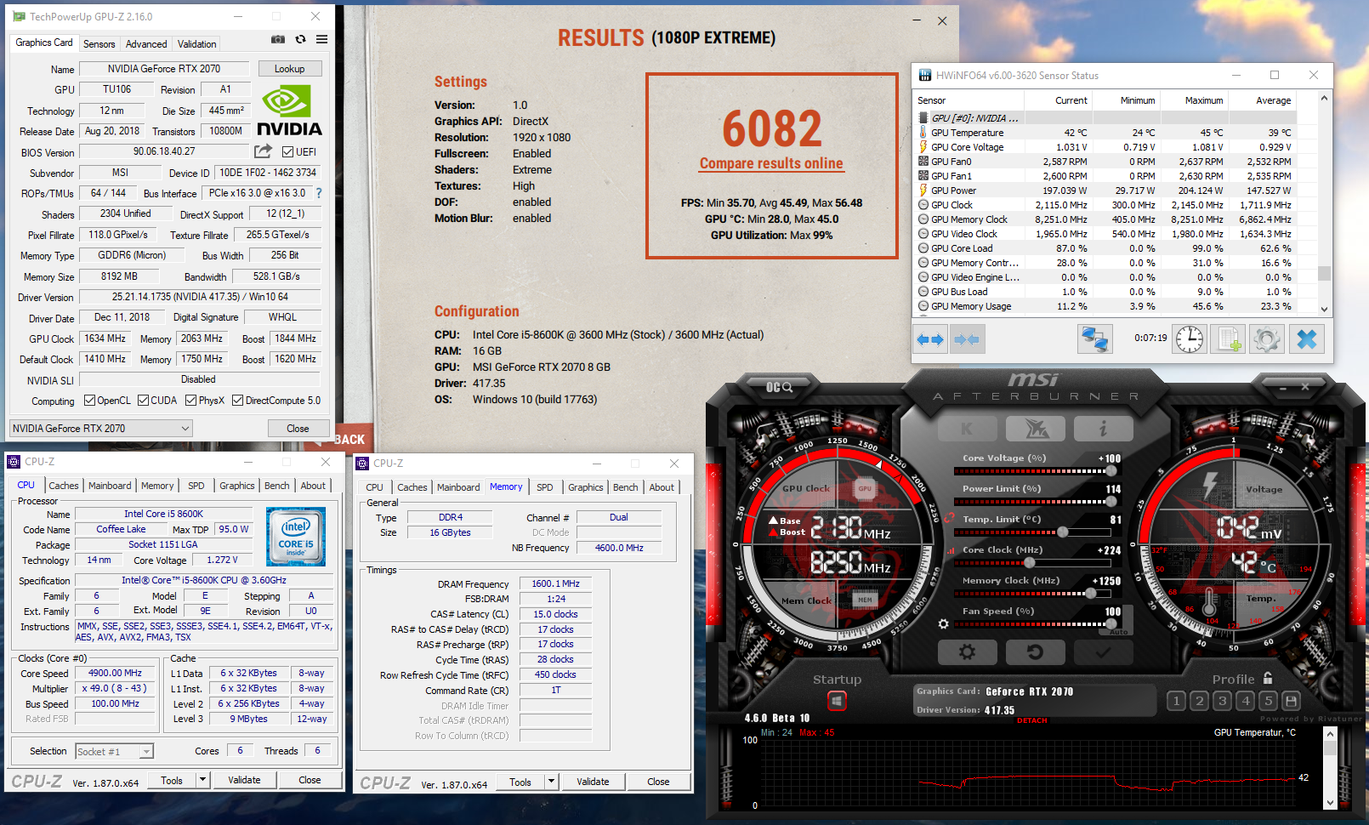Switch to the Advanced tab in GPU-Z
Screen dimensions: 1369x825
point(146,44)
